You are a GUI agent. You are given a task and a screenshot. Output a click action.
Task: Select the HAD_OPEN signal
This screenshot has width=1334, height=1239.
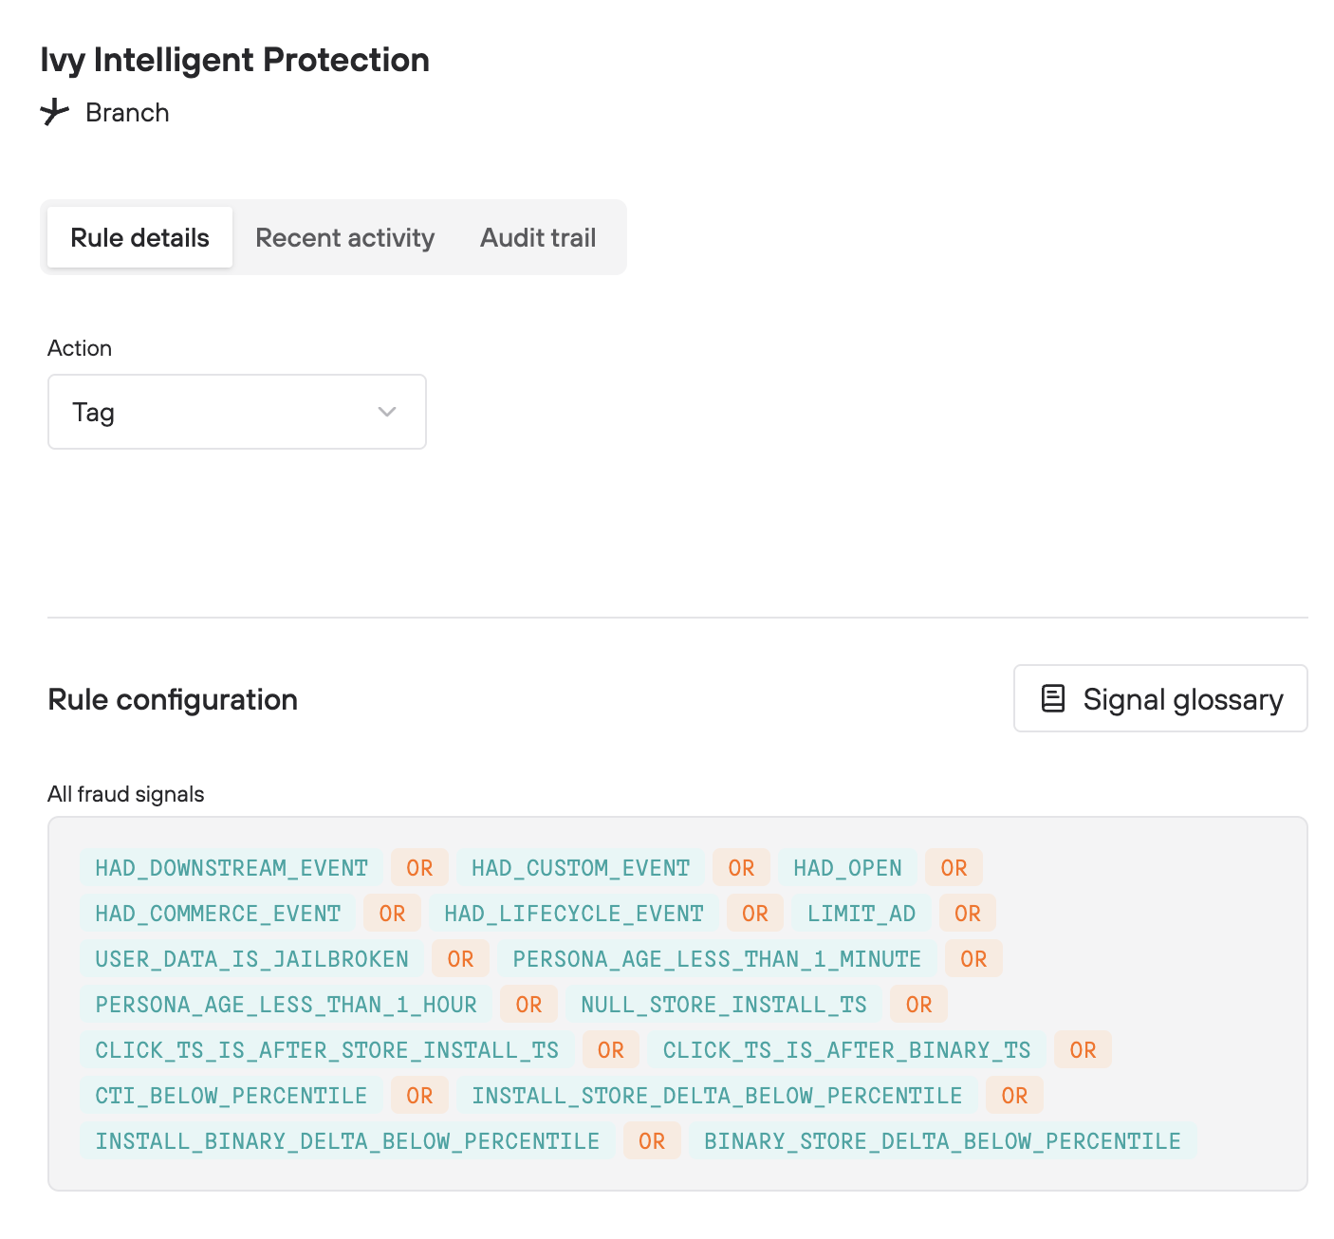pyautogui.click(x=847, y=868)
